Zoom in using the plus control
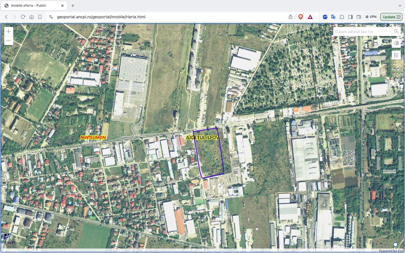405x253 pixels. tap(8, 31)
